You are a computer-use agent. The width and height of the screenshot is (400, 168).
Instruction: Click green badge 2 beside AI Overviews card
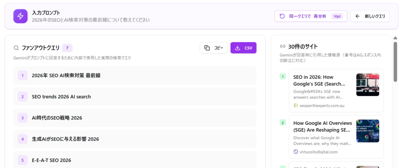click(283, 123)
